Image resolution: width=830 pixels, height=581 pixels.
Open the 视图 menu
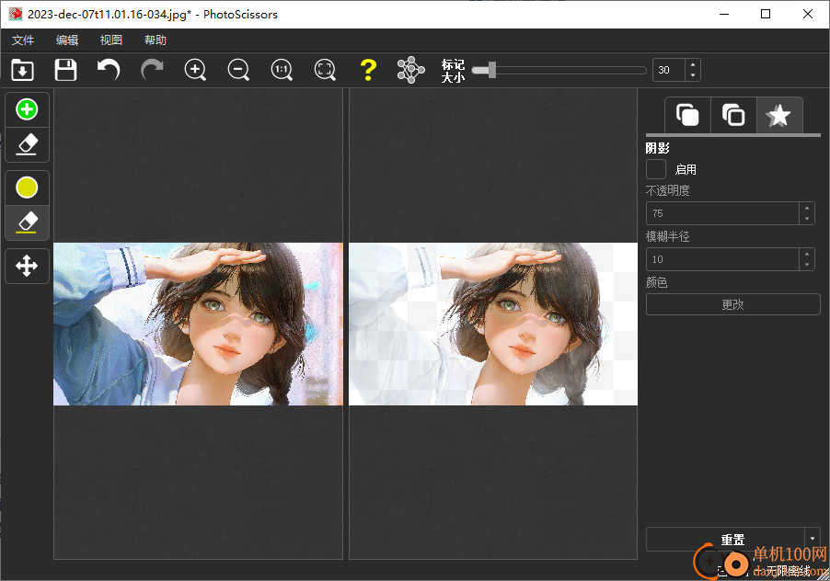(x=111, y=40)
